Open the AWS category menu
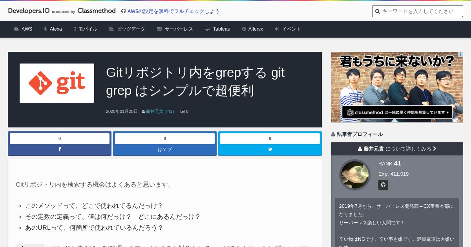 pyautogui.click(x=23, y=29)
